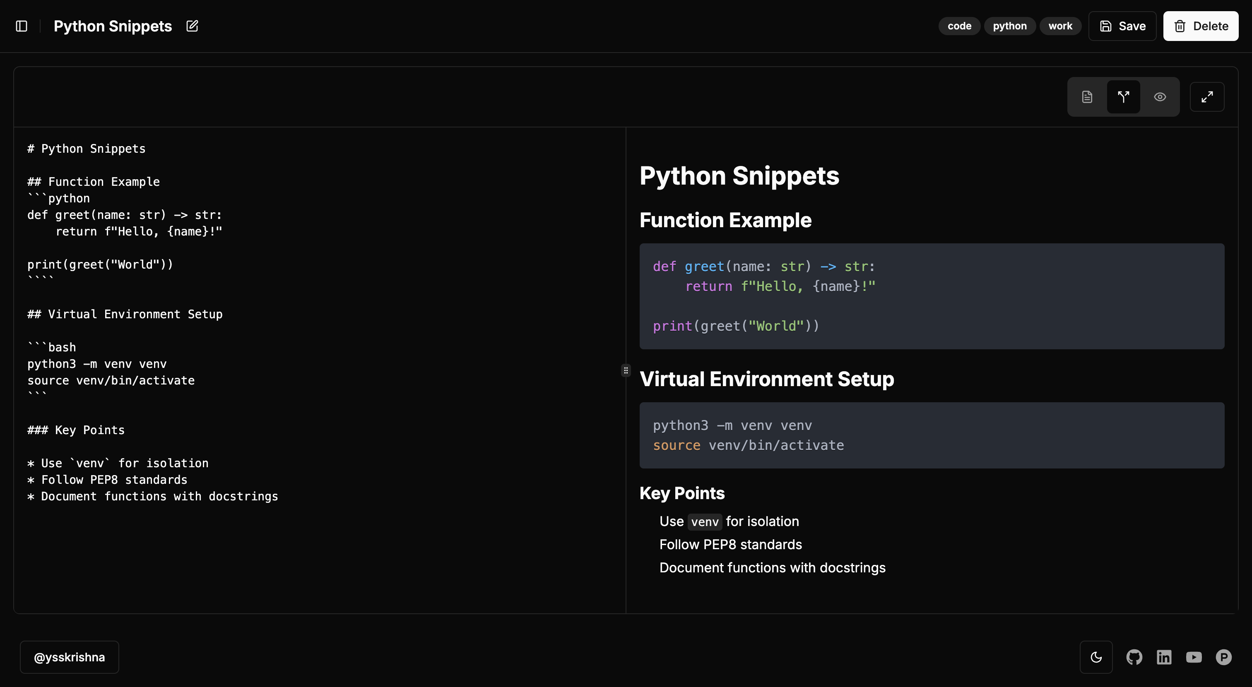Click the 'Virtual Environment Setup' preview heading
Screen dimensions: 1252x687
[x=766, y=379]
